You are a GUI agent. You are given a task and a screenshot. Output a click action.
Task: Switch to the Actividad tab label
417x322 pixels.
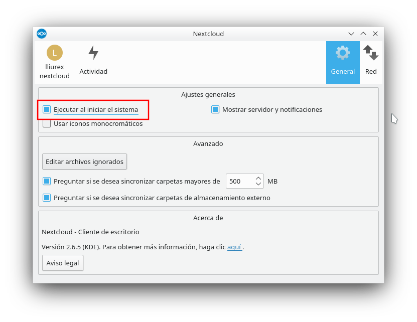[x=93, y=71]
